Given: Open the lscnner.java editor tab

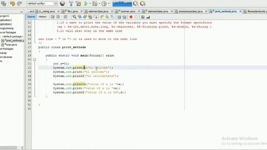Looking at the screenshot, I should tap(128, 11).
